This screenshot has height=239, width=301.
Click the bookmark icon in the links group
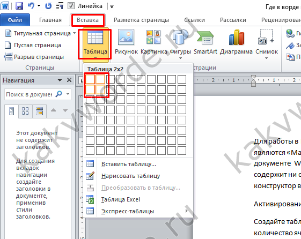coord(290,46)
